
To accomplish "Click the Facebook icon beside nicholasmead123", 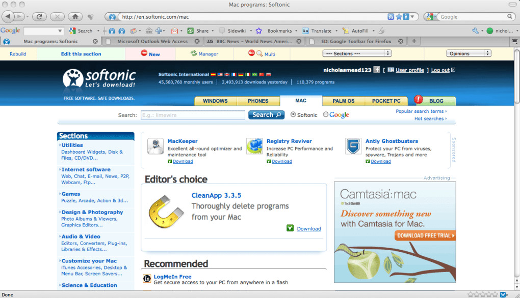I will (x=376, y=70).
